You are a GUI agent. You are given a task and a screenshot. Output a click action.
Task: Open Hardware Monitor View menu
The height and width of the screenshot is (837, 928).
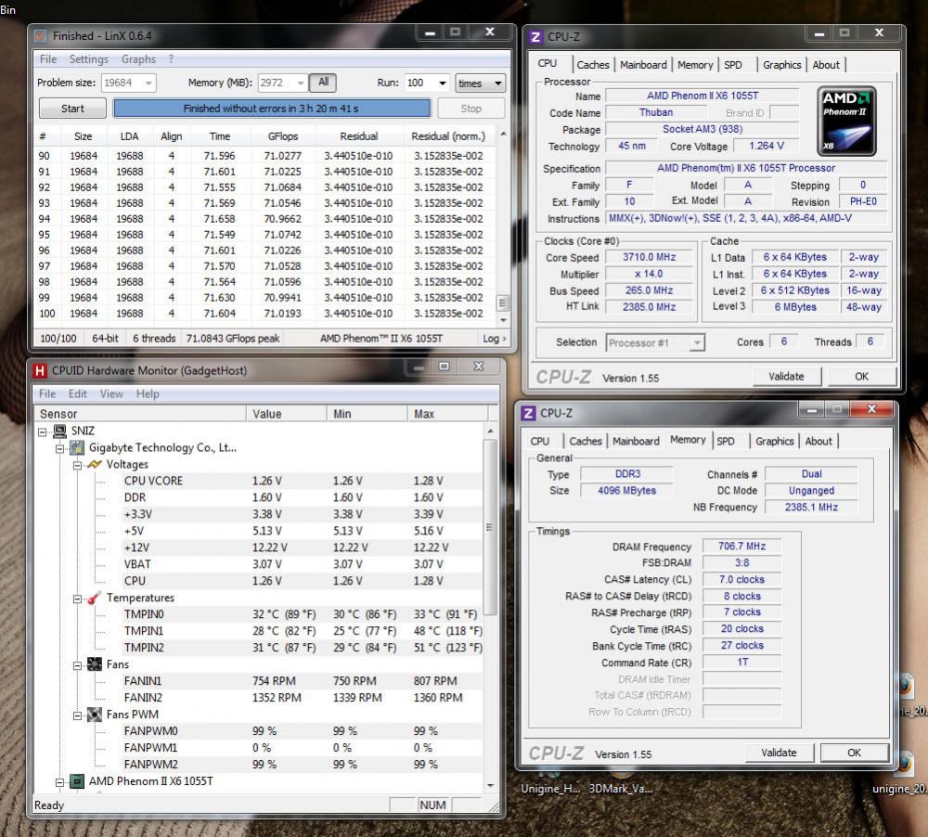click(x=111, y=393)
